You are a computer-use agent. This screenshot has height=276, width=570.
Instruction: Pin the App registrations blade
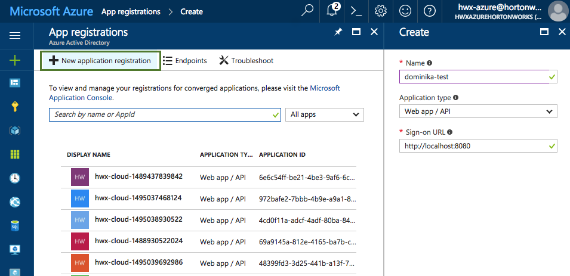tap(338, 32)
